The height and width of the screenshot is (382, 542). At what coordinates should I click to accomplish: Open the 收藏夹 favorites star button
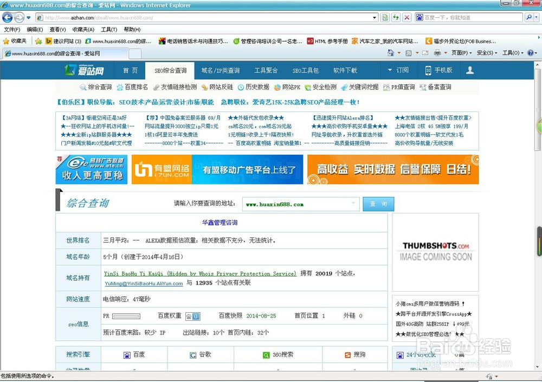15,41
